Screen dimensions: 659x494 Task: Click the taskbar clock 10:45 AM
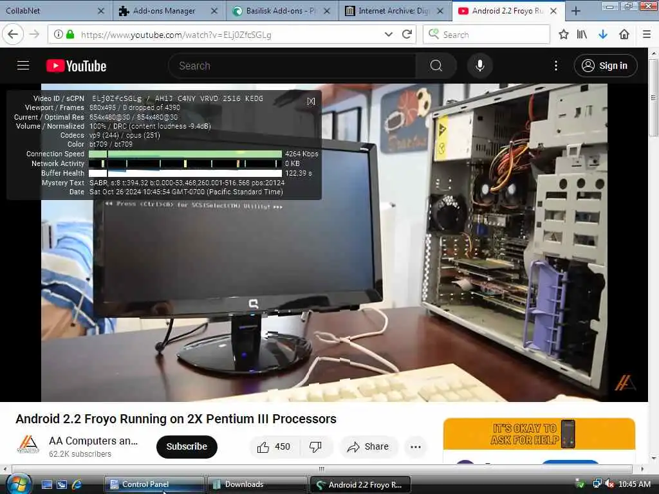(635, 484)
